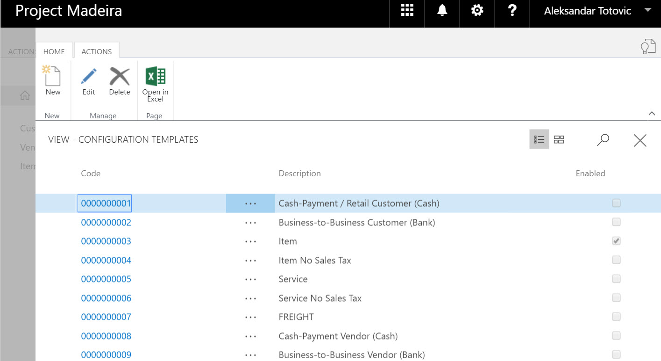Toggle Enabled checkbox for Cash-Payment / Retail Customer

coord(616,203)
